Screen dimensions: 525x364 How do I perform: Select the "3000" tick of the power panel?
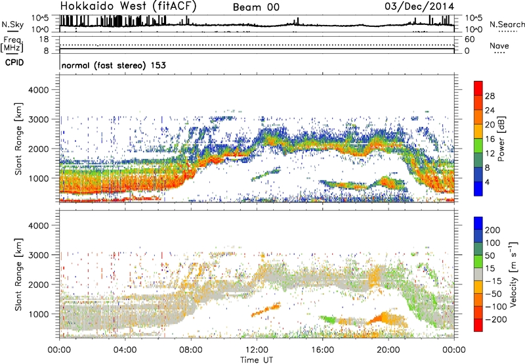(39, 120)
